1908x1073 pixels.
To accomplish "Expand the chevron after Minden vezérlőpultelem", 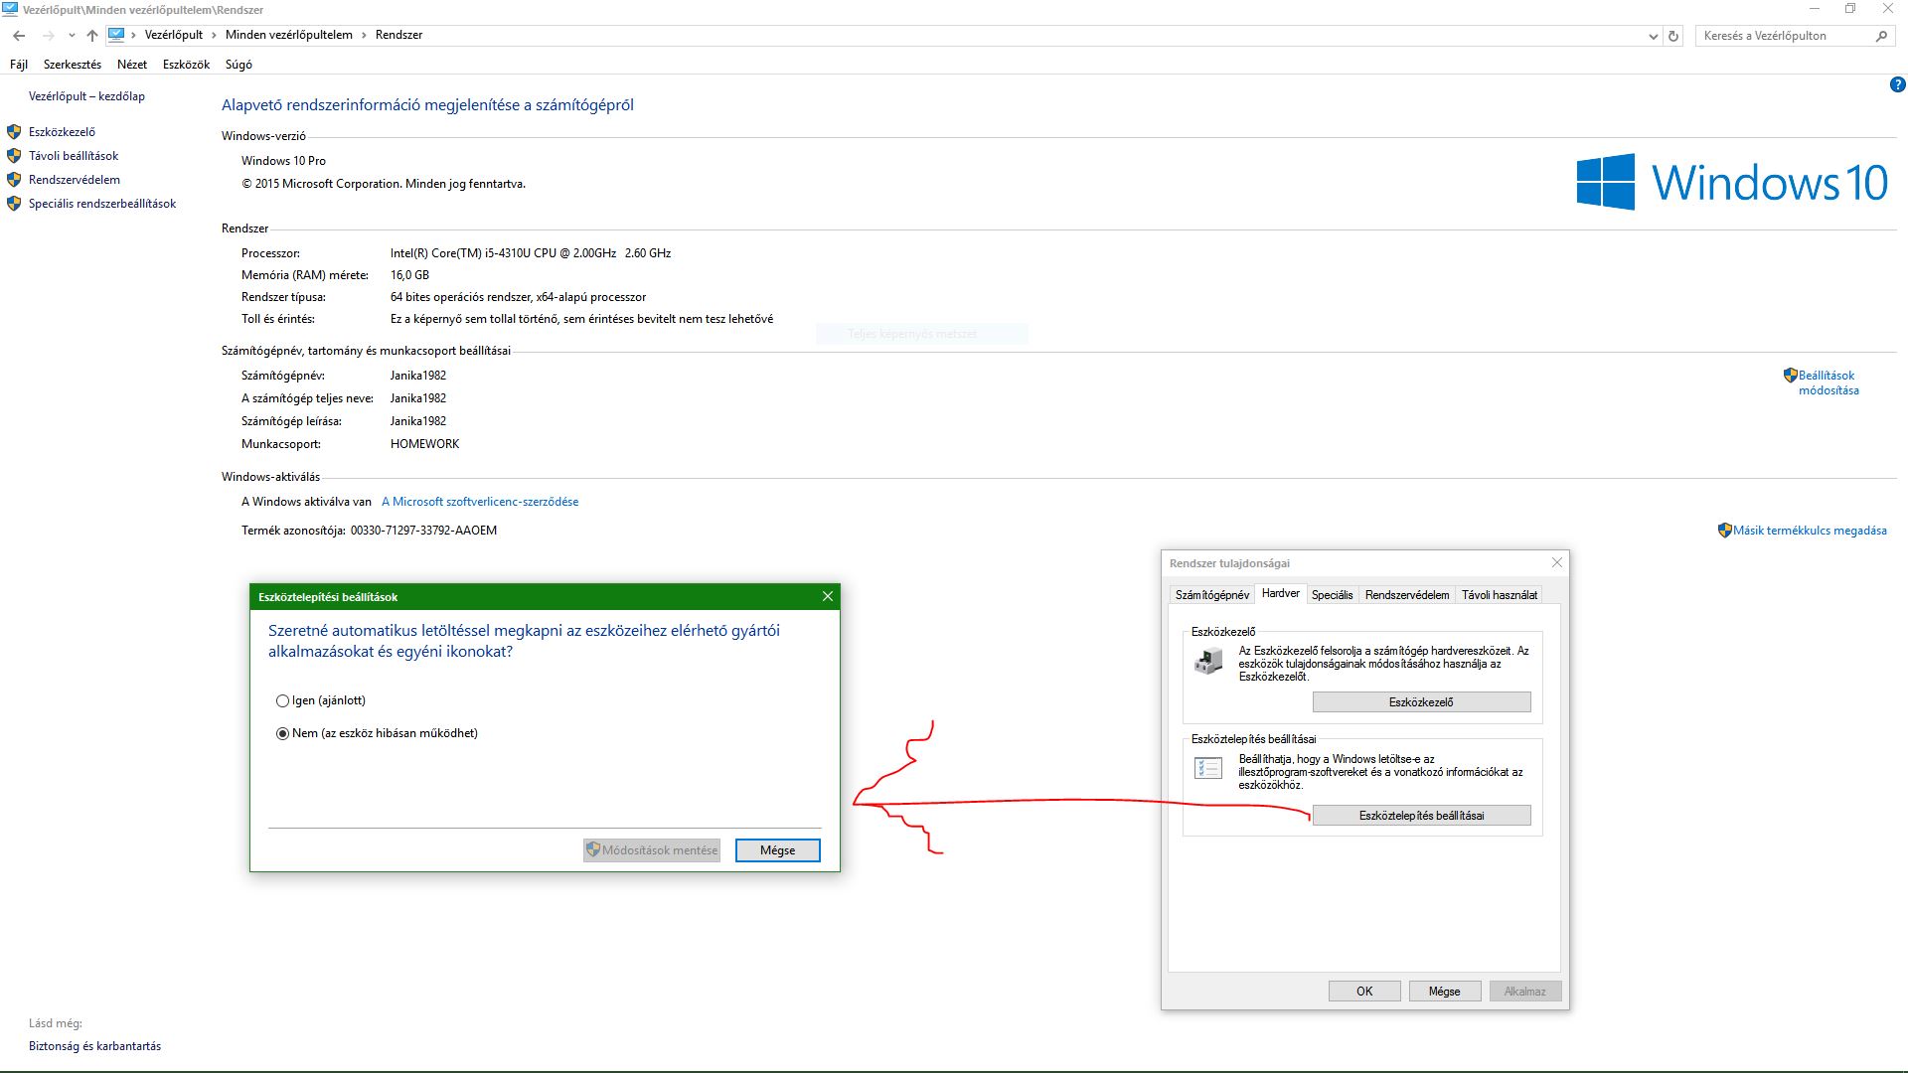I will (x=364, y=35).
